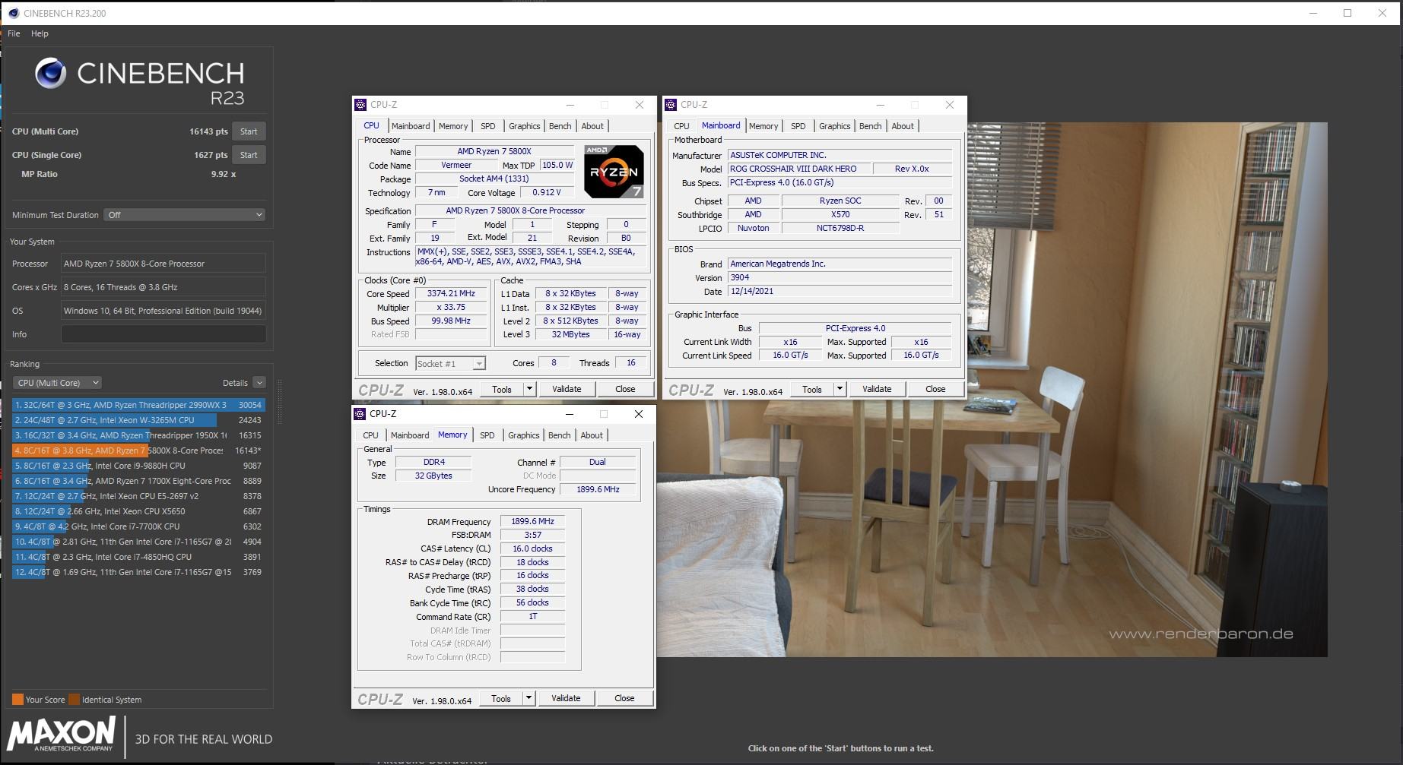Open the Tools dropdown arrow in the CPU window
The width and height of the screenshot is (1403, 765).
(x=529, y=389)
